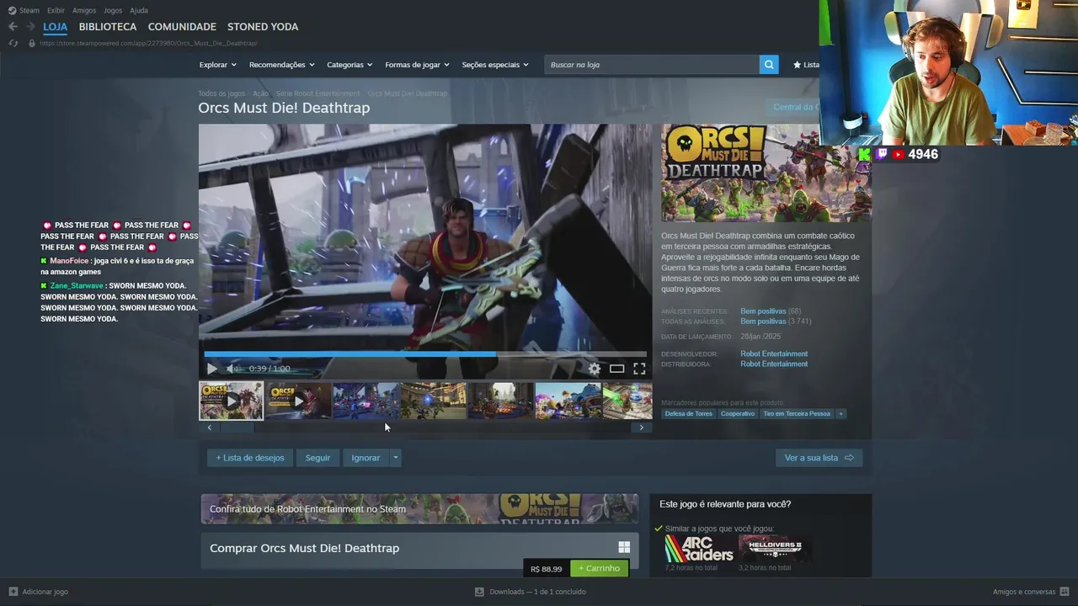The width and height of the screenshot is (1078, 606).
Task: Open the last visible screenshot thumbnail
Action: pyautogui.click(x=627, y=401)
